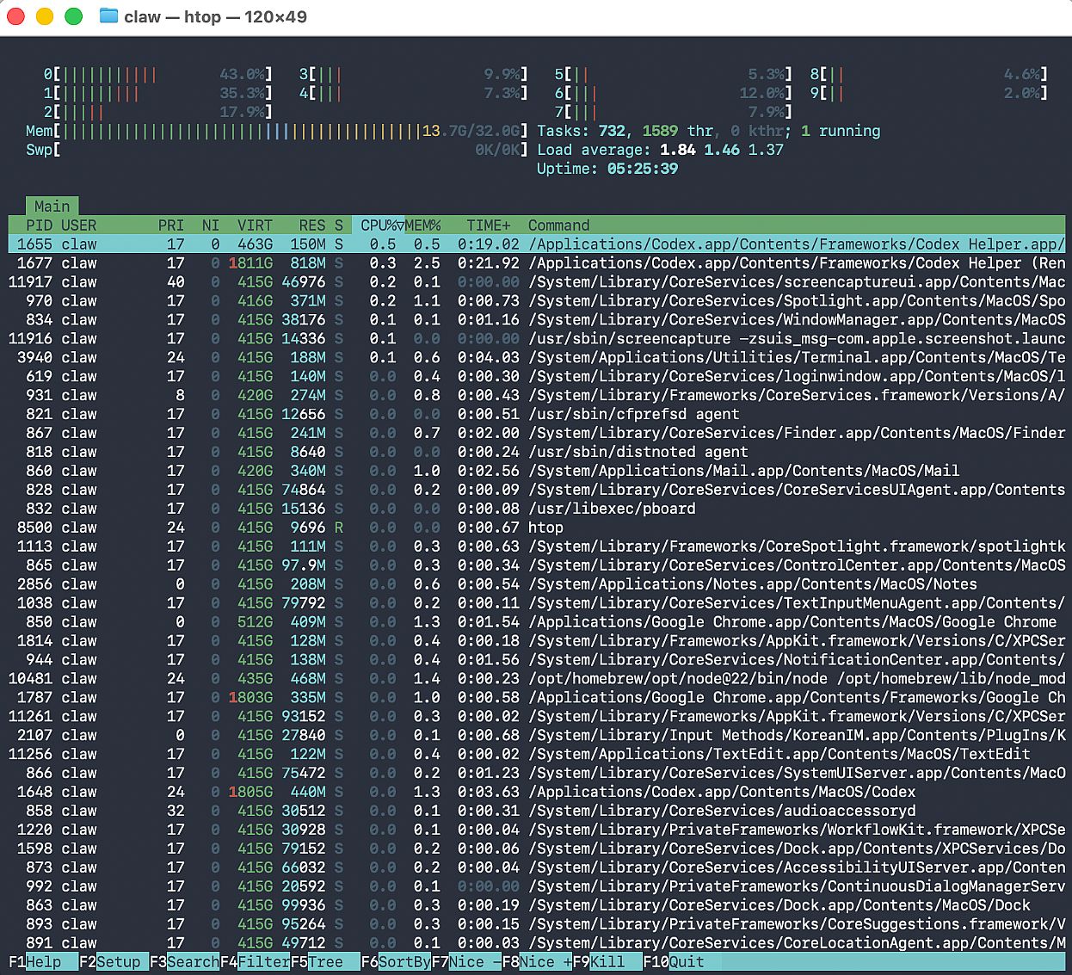Viewport: 1072px width, 975px height.
Task: Sort by the PID column header
Action: 39,225
